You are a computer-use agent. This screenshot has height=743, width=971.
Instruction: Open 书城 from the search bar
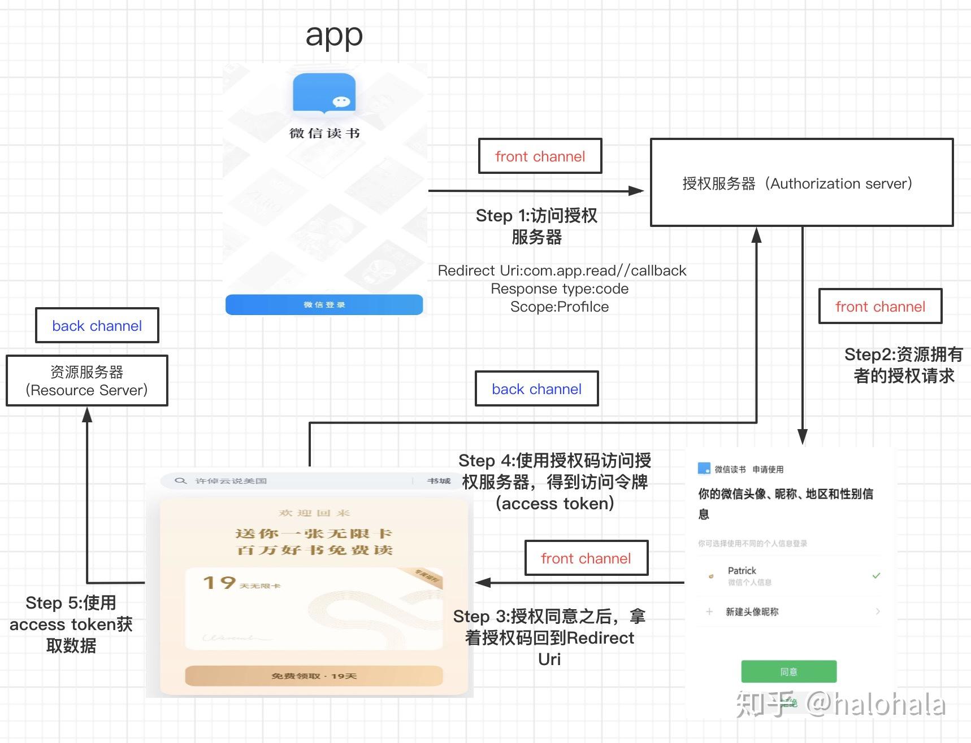(439, 480)
